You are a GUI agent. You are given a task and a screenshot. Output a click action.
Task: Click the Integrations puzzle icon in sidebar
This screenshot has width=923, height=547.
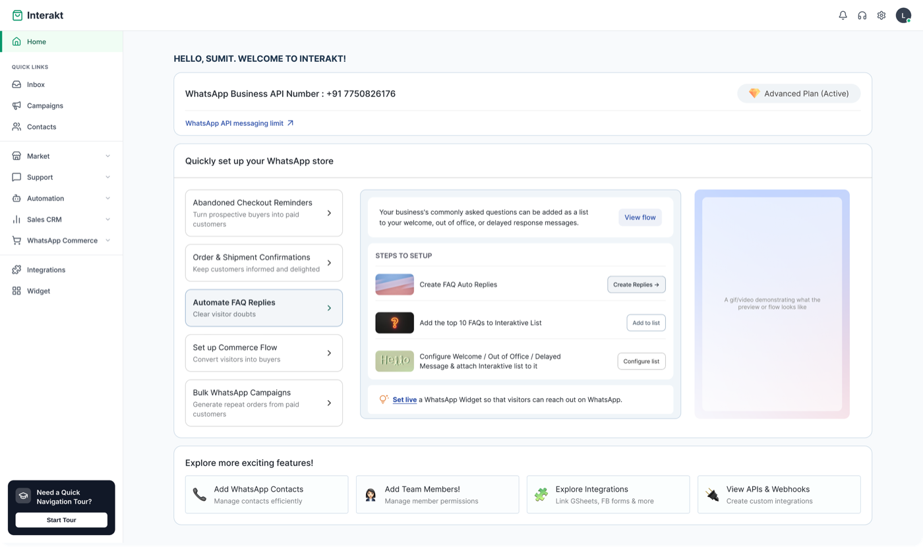[16, 270]
